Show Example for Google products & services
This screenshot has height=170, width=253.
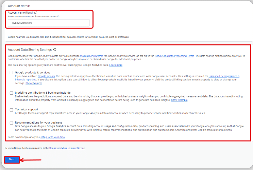(34, 83)
